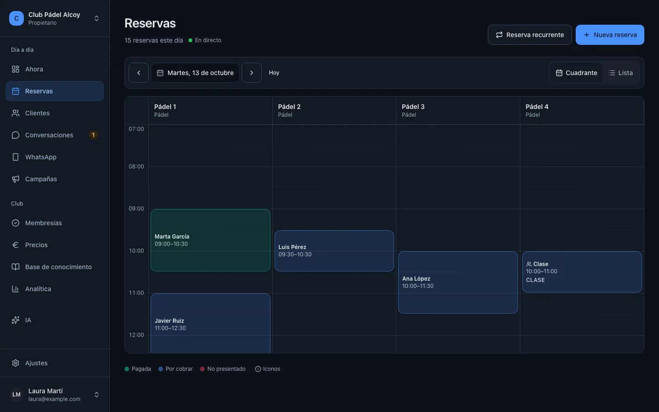Click the Pádel 4 column header
The height and width of the screenshot is (412, 659).
coord(582,110)
